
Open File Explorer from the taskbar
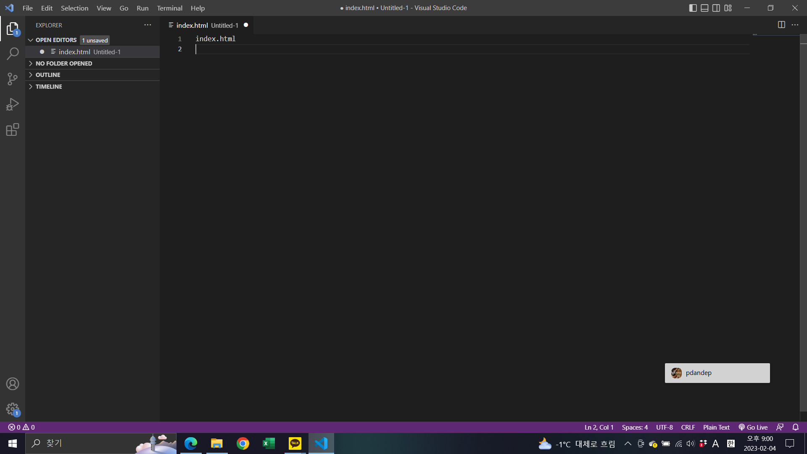point(217,443)
